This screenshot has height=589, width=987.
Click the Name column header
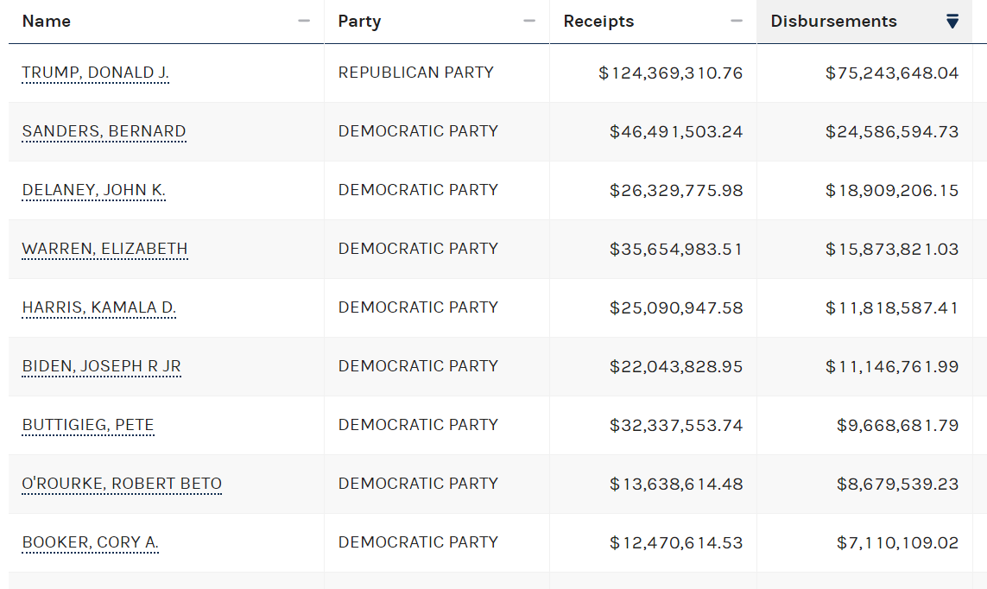click(47, 22)
